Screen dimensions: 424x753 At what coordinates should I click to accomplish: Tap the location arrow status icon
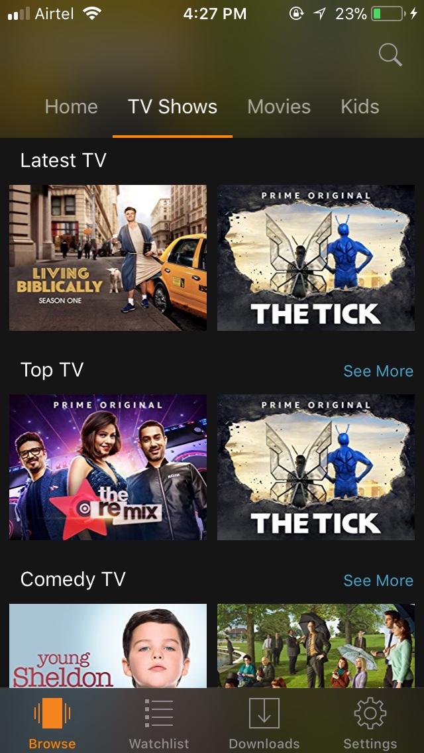pyautogui.click(x=320, y=13)
